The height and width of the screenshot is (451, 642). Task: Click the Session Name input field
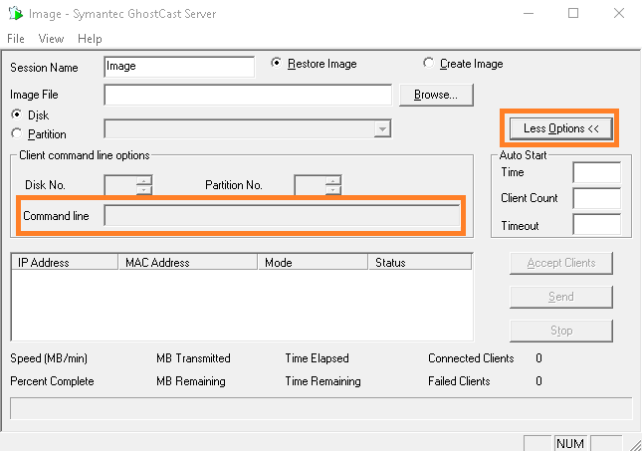coord(179,67)
